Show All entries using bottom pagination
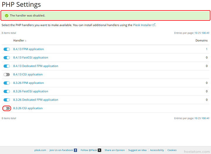The height and width of the screenshot is (154, 211). [x=208, y=118]
